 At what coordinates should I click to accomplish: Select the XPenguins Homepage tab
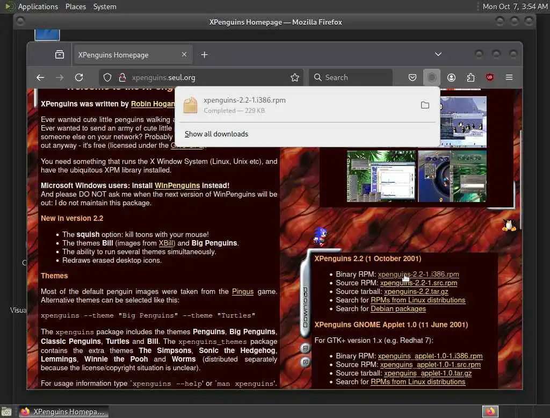(133, 55)
